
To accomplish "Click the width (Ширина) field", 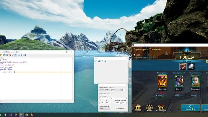I will click(118, 103).
